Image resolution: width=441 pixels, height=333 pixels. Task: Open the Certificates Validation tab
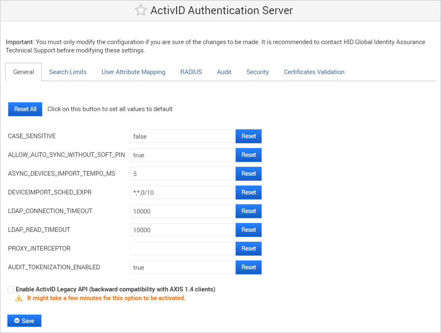point(314,72)
